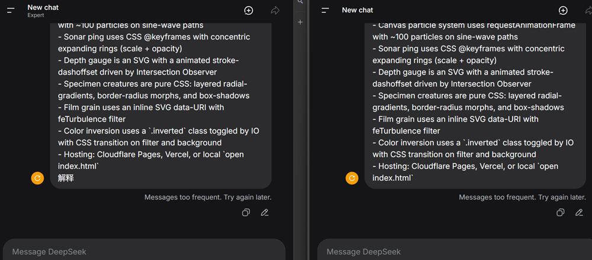Click the Expert label under the left title
592x260 pixels.
click(x=36, y=15)
